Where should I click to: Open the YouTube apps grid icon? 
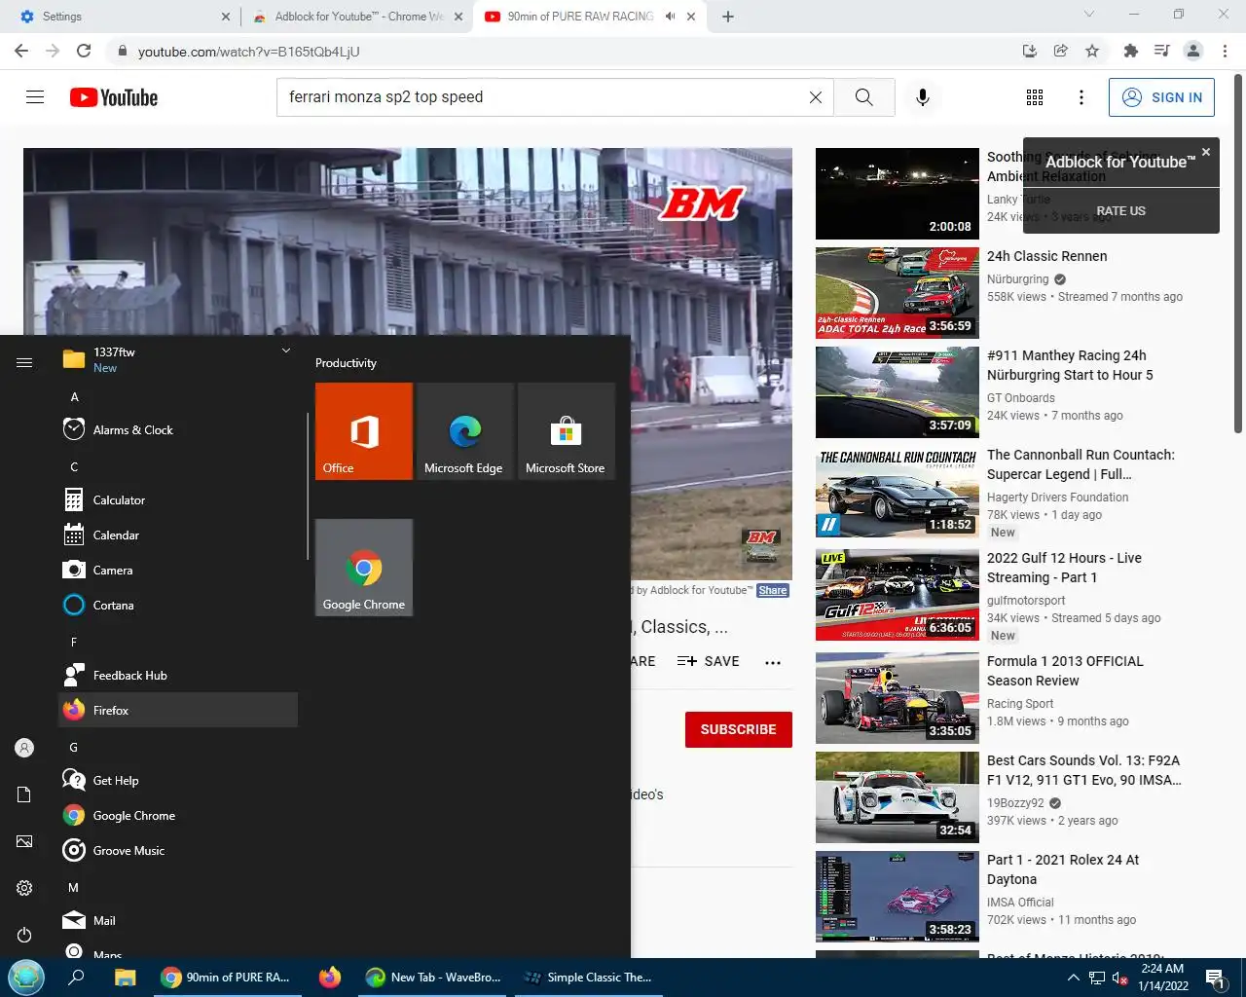[1035, 97]
